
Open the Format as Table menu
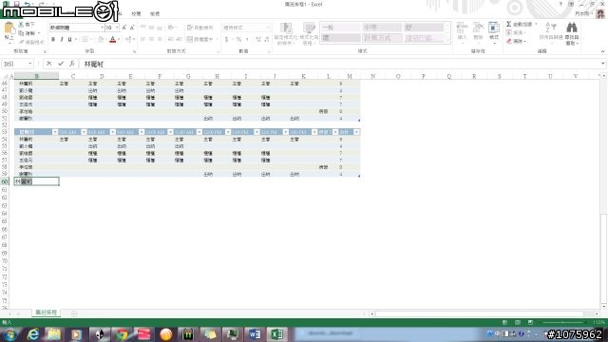[309, 34]
